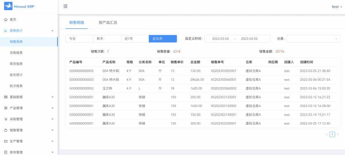Click the icon beside 库存管理
The width and height of the screenshot is (345, 155).
6,152
